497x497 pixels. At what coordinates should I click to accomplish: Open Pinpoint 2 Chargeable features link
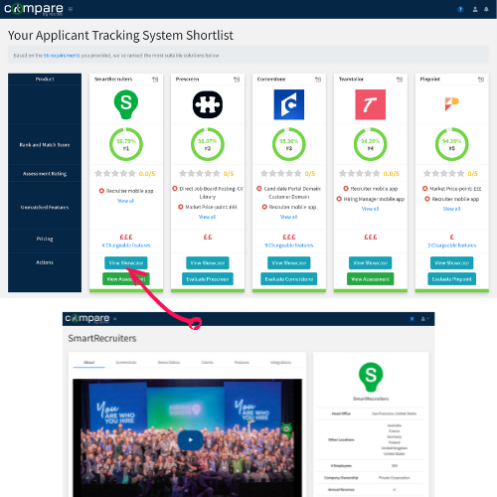click(452, 246)
